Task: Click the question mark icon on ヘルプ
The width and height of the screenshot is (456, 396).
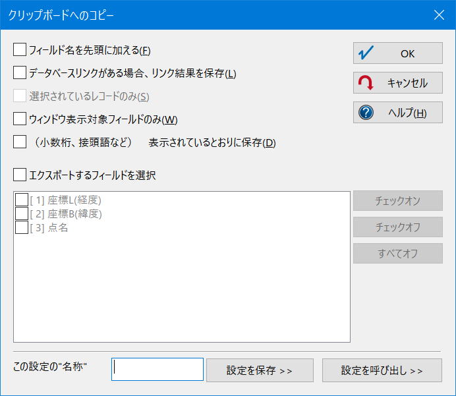Action: coord(366,113)
